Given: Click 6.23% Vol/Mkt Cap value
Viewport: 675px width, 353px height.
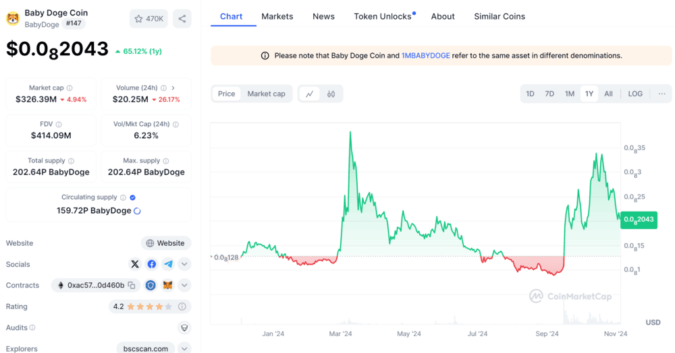Looking at the screenshot, I should (x=146, y=135).
